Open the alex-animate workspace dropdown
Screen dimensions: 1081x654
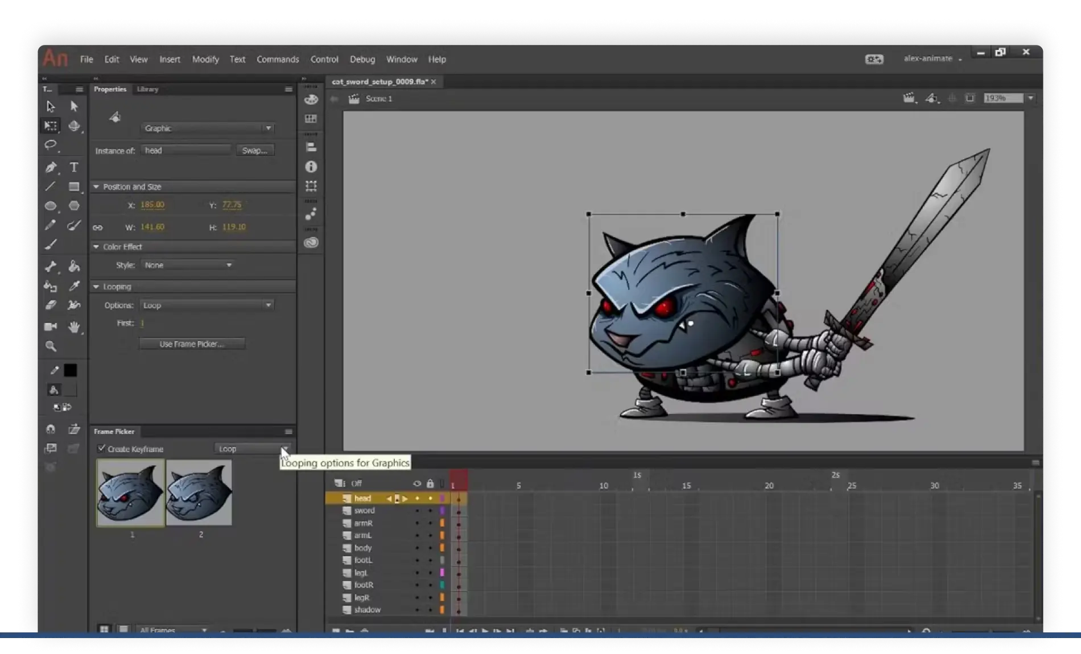933,59
